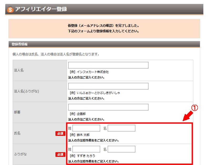Click the 名 field in ふりがな row

point(121,149)
